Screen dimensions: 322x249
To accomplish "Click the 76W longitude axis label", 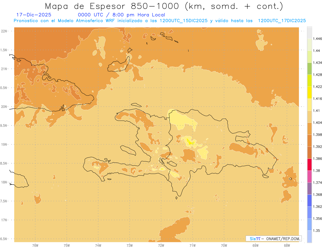I will pyautogui.click(x=35, y=246).
